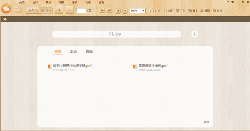
Task: Select the 最近 recent files tab
Action: [x=58, y=52]
